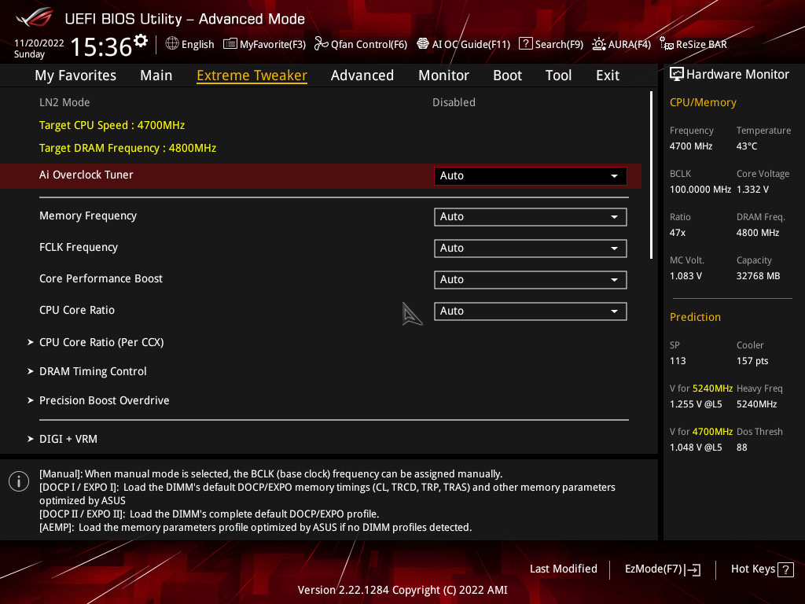Open MyFavorite(F3) list icon
The width and height of the screenshot is (805, 604).
coord(230,44)
